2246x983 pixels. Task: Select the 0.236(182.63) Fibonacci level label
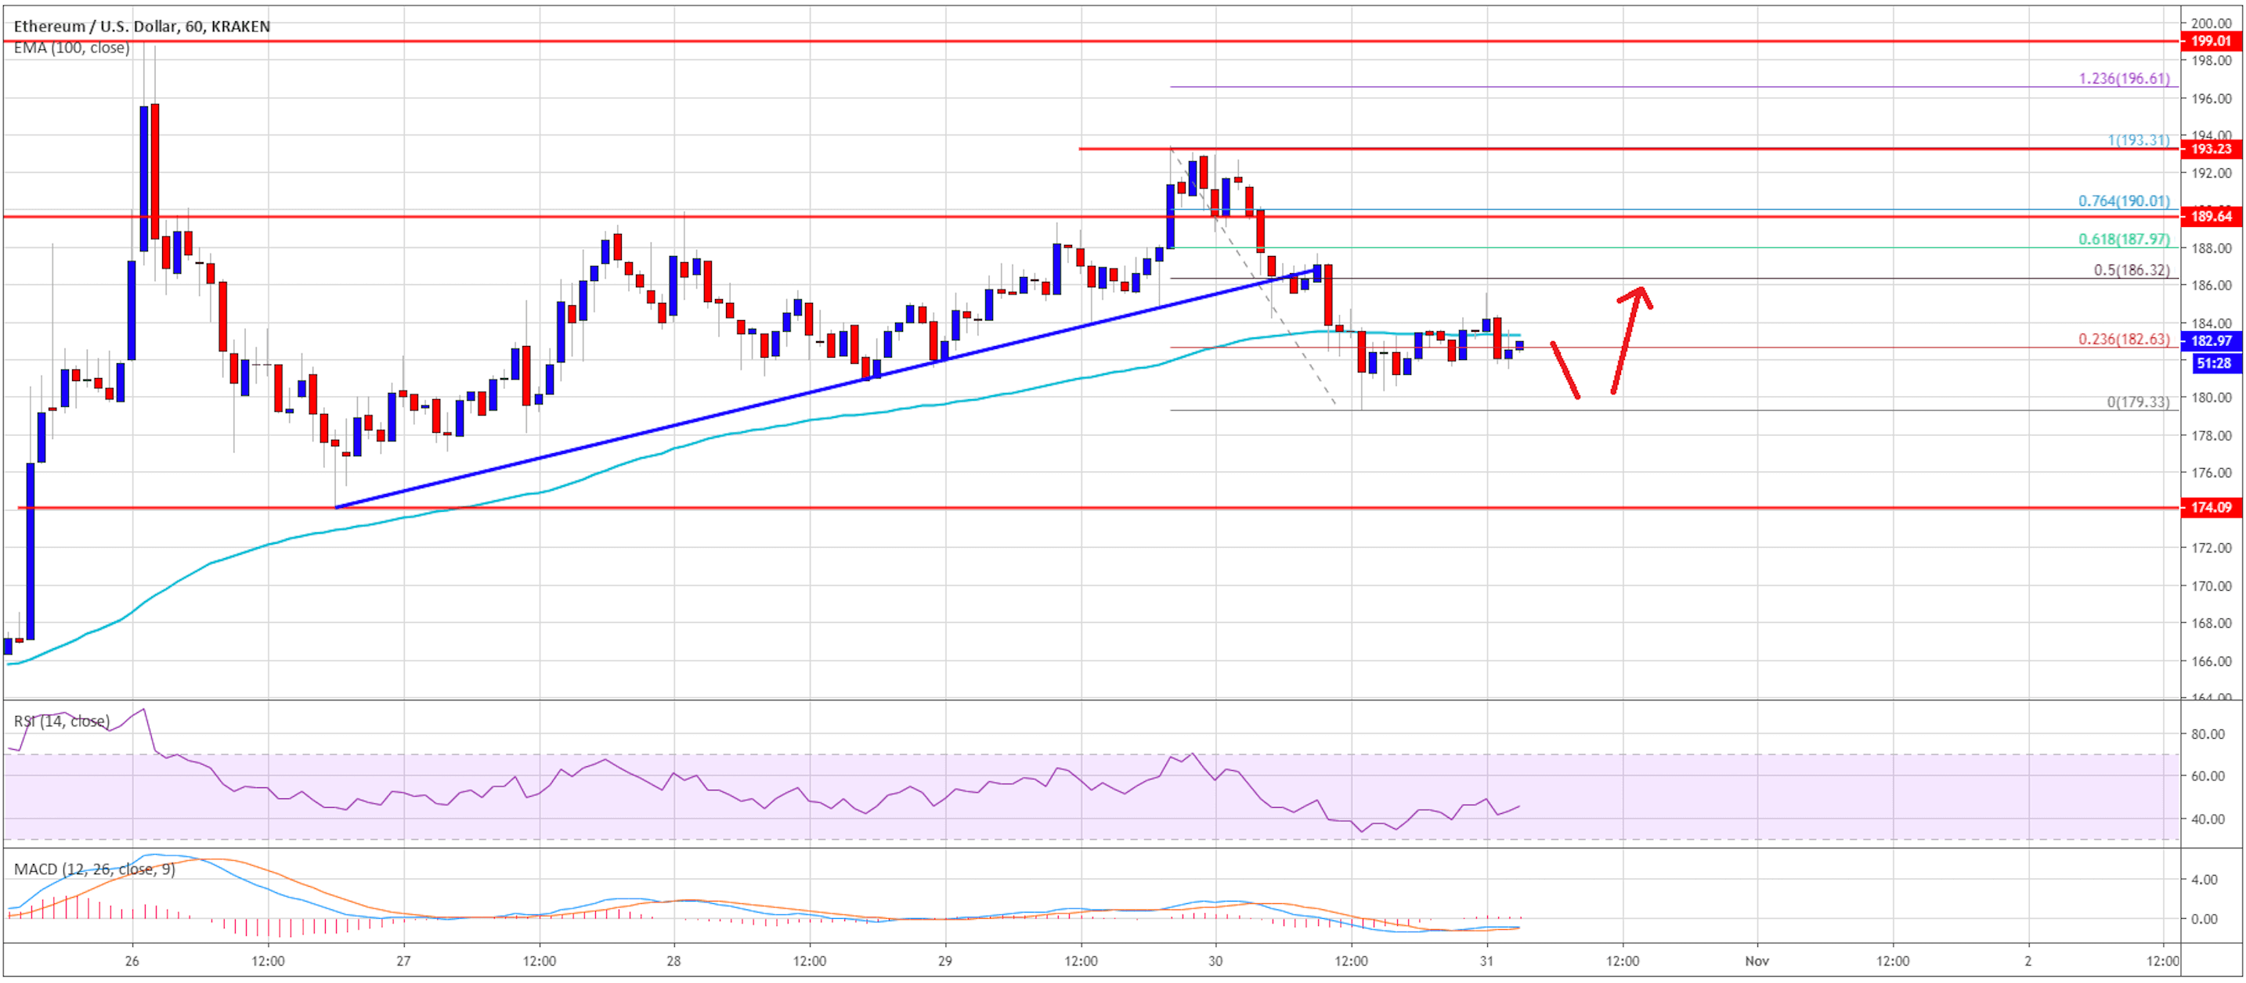(2124, 339)
